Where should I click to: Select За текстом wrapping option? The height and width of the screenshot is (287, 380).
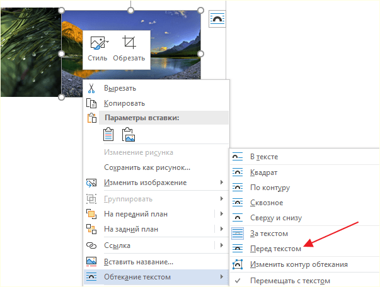[304, 234]
